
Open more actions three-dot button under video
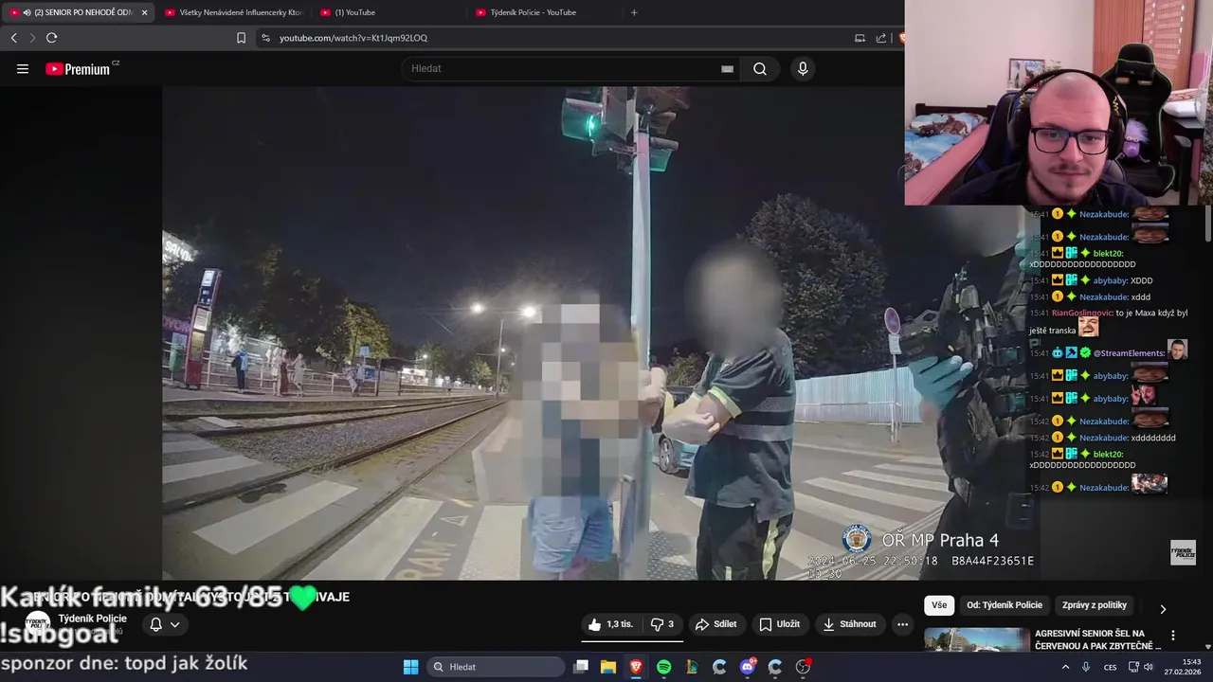[x=902, y=624]
